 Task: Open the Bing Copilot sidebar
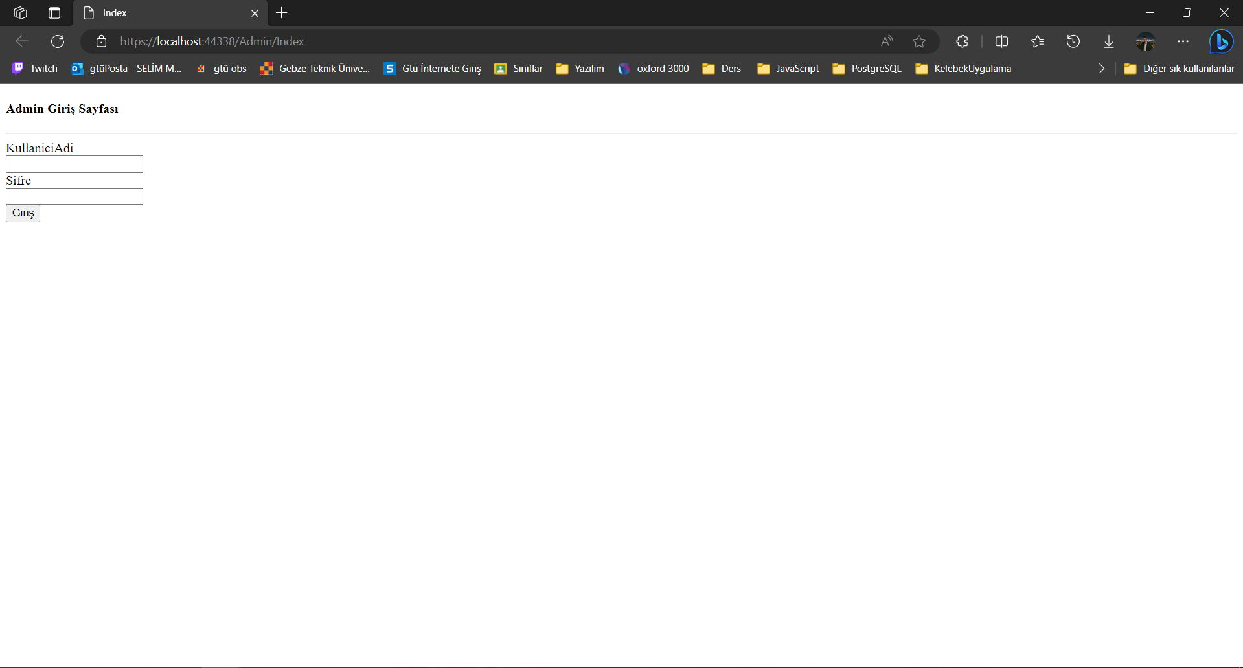point(1222,41)
